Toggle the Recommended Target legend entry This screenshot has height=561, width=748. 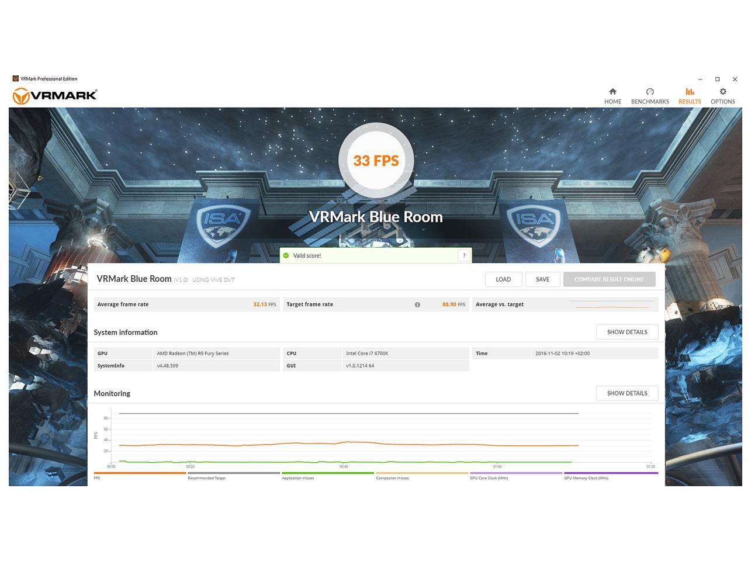(x=234, y=476)
